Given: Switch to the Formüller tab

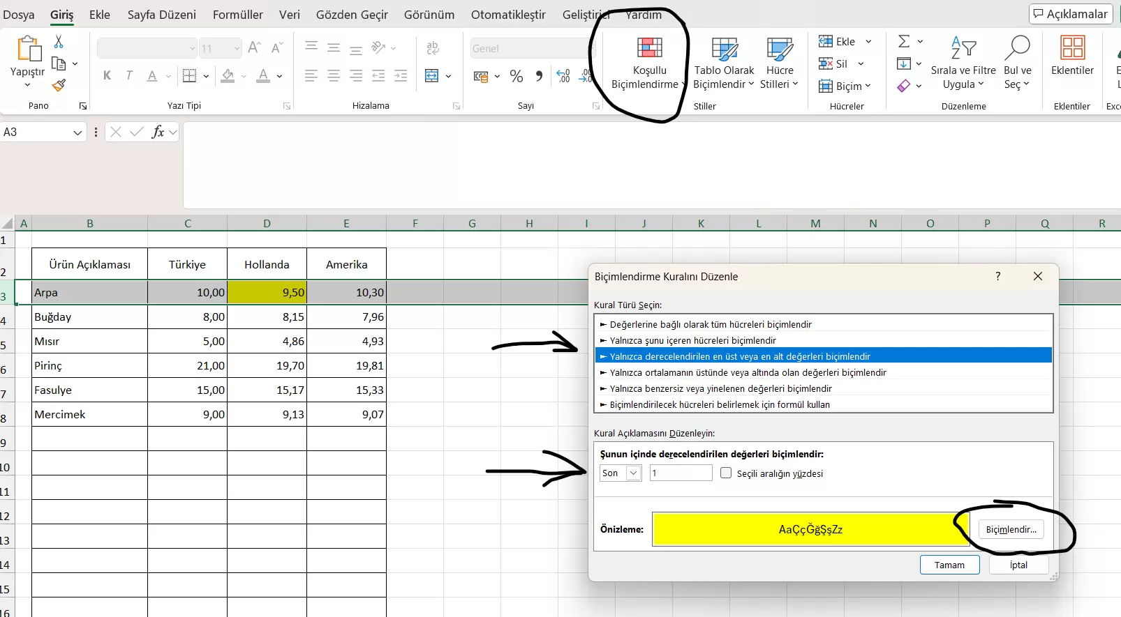Looking at the screenshot, I should click(x=238, y=15).
